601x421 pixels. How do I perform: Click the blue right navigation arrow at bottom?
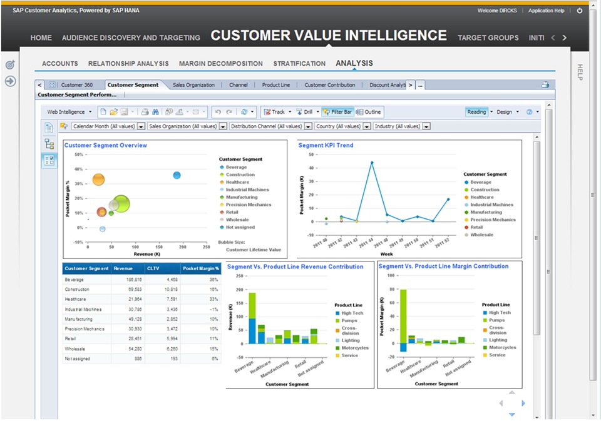[523, 403]
